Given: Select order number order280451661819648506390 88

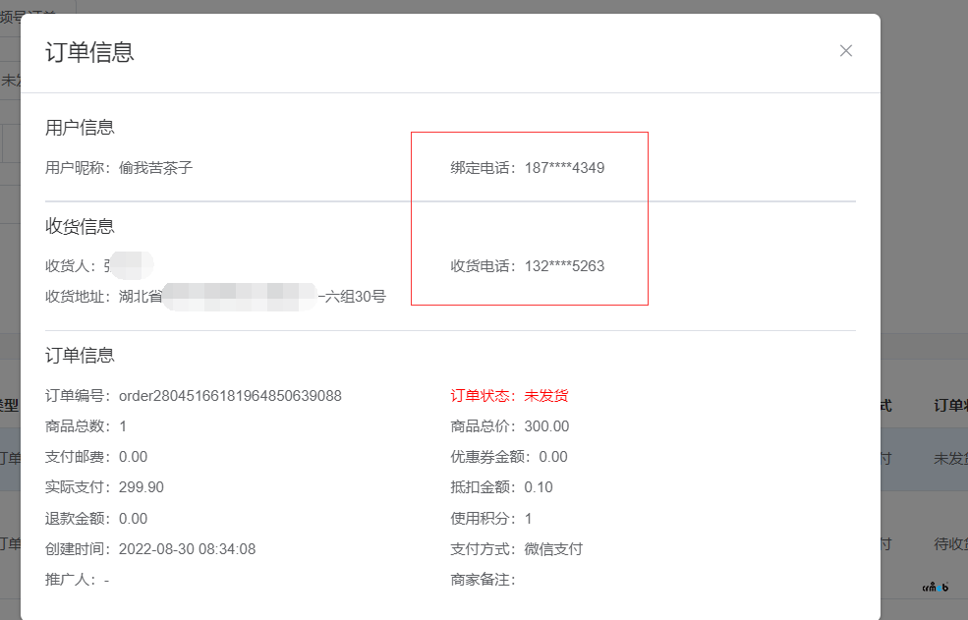Looking at the screenshot, I should click(x=230, y=396).
